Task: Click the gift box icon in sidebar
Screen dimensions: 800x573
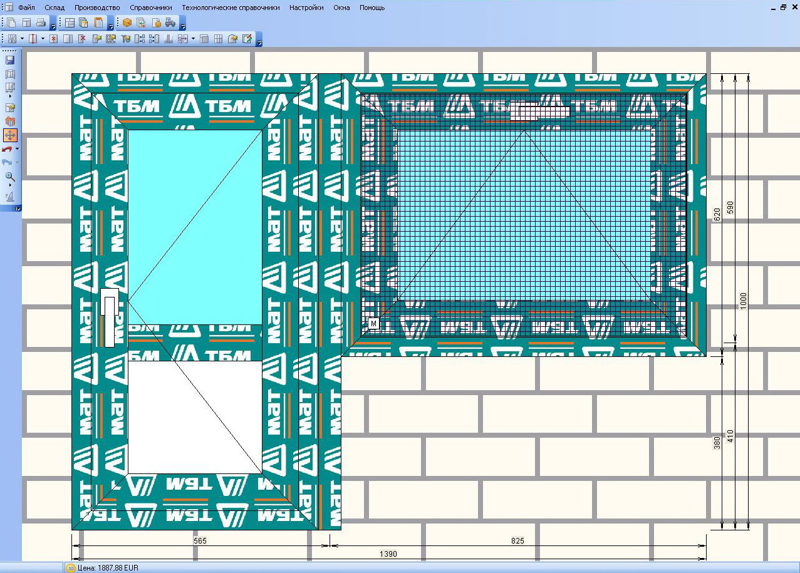Action: coord(10,121)
